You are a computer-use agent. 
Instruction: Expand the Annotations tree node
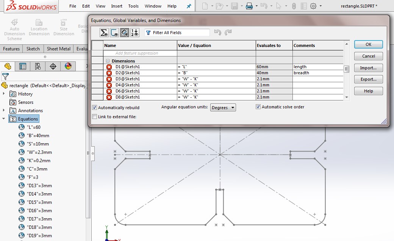[x=3, y=110]
